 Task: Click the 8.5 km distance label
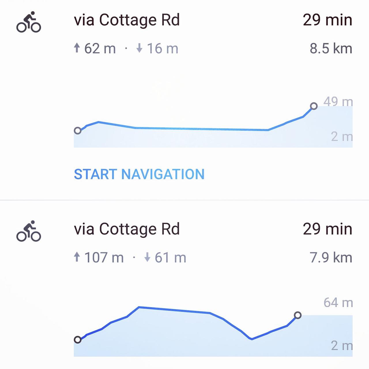[x=331, y=48]
